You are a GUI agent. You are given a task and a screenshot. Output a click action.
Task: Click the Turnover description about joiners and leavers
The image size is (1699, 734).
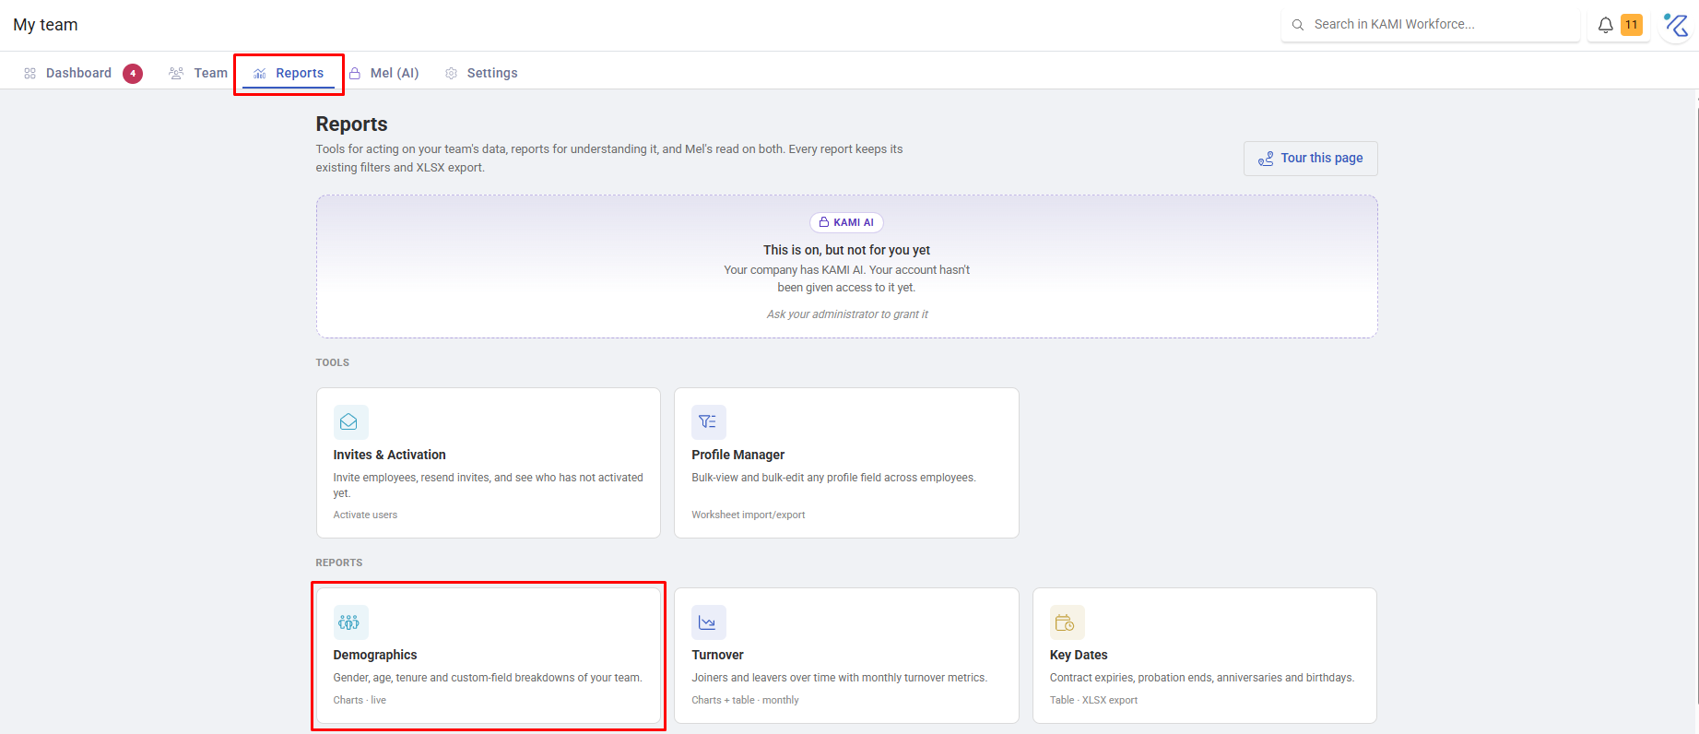coord(839,678)
